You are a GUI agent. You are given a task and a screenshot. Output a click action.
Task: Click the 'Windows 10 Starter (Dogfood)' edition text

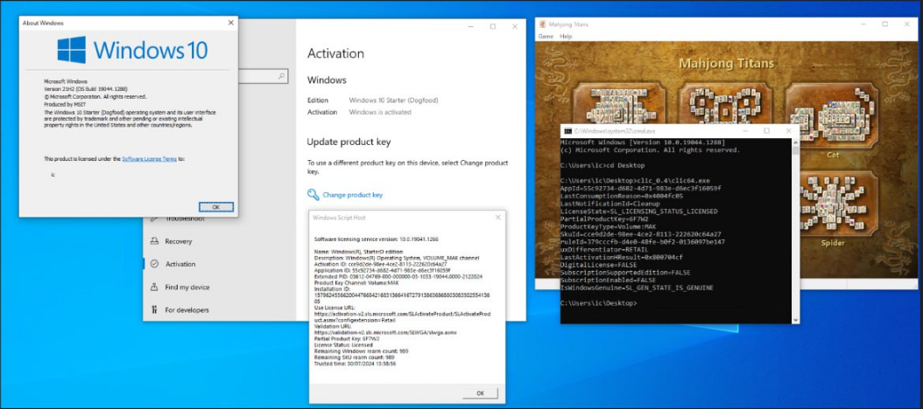393,101
